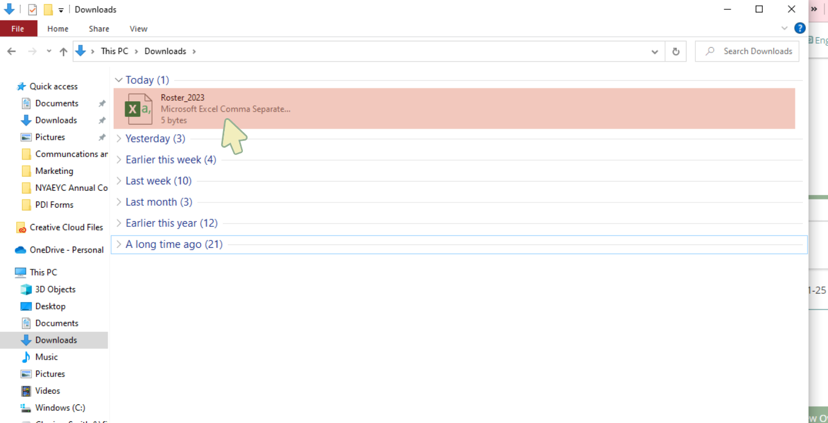Collapse the Today group
The width and height of the screenshot is (828, 423).
pyautogui.click(x=119, y=80)
